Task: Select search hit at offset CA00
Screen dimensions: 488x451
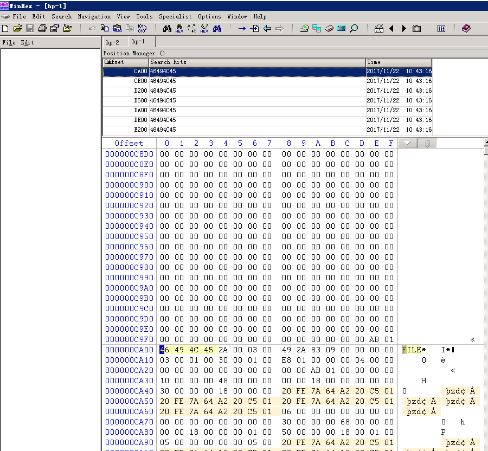Action: (267, 71)
